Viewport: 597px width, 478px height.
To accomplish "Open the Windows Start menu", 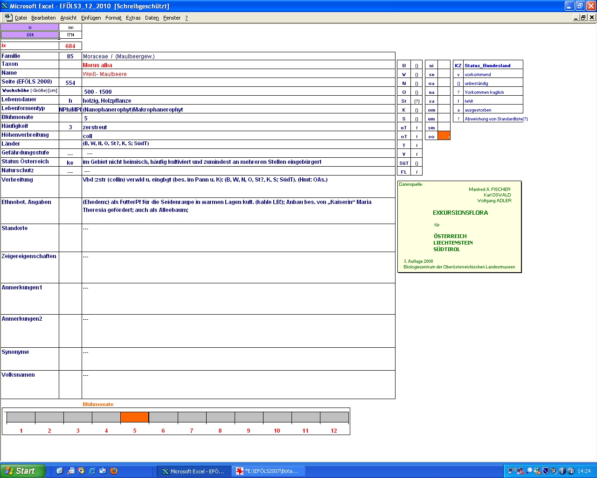I will click(x=22, y=471).
